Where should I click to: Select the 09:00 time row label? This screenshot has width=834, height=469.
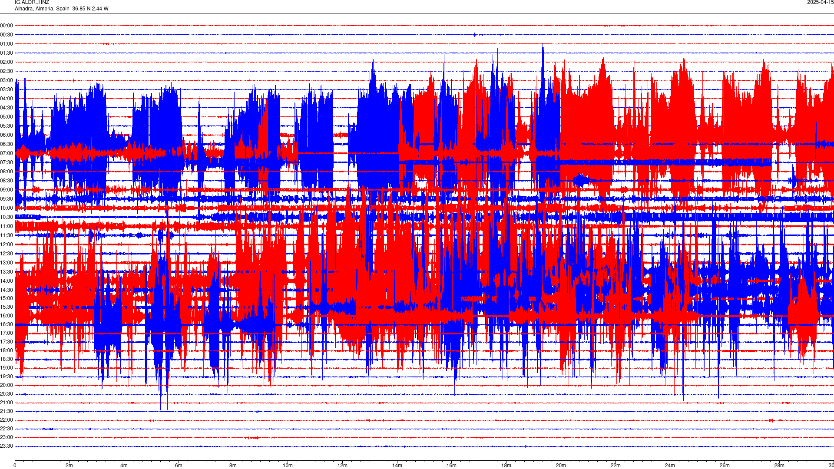click(7, 190)
